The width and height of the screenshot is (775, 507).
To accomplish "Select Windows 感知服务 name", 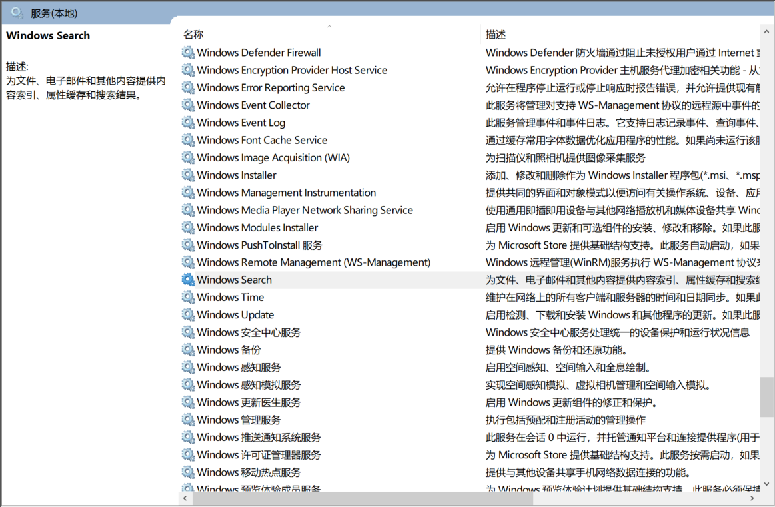I will 239,368.
